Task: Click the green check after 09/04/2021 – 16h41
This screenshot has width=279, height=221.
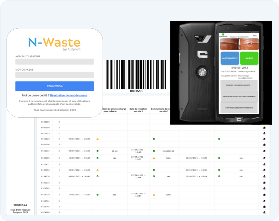Action: 98,176
